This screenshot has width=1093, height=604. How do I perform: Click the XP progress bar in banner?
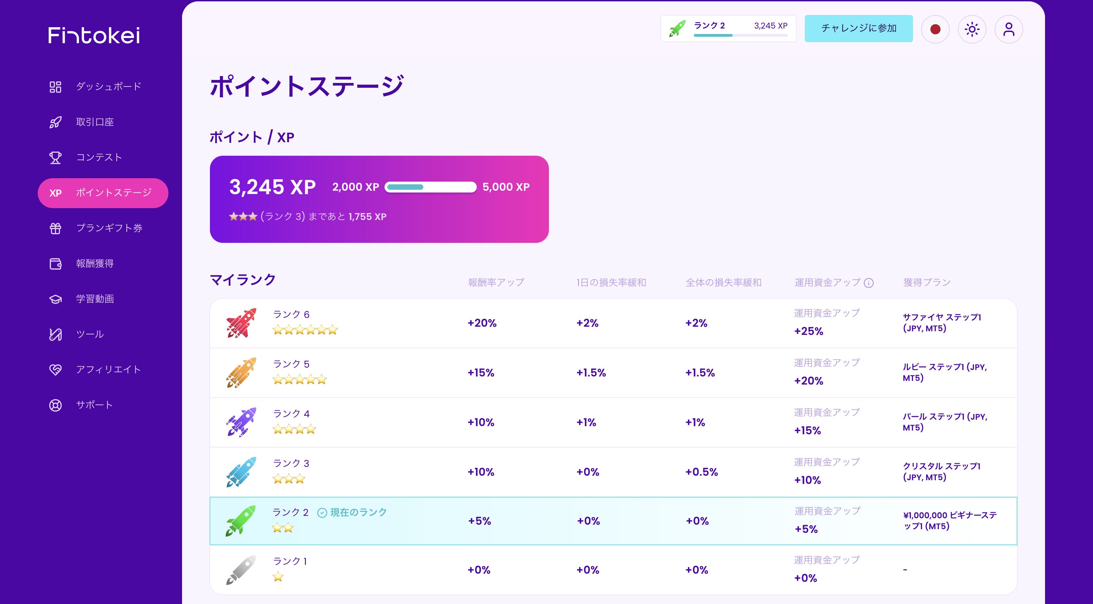tap(430, 187)
